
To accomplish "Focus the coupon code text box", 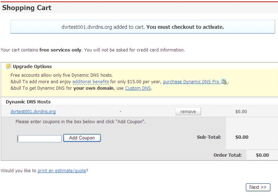I will tap(39, 139).
